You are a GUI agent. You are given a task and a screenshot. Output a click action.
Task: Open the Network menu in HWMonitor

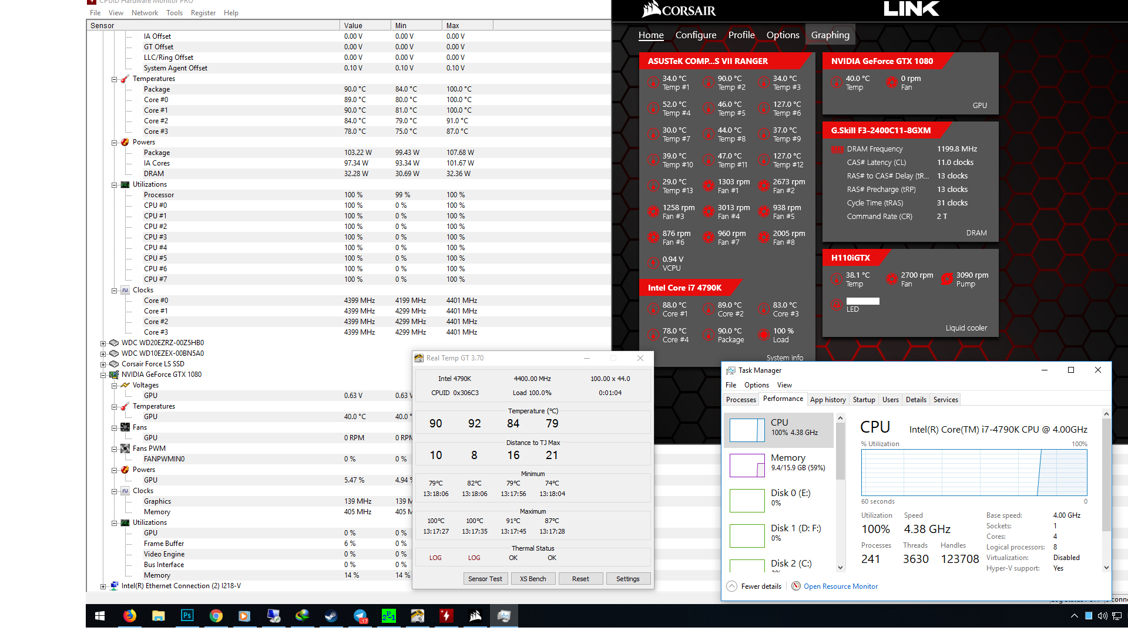pos(145,13)
